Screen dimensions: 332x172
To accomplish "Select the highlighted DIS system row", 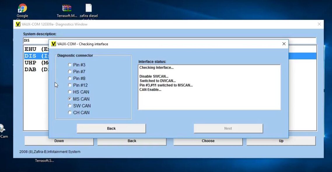I will click(x=36, y=56).
